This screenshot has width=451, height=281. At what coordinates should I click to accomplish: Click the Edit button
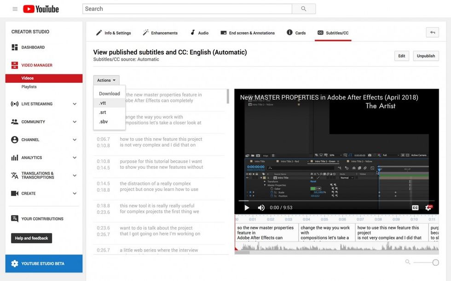pos(401,56)
